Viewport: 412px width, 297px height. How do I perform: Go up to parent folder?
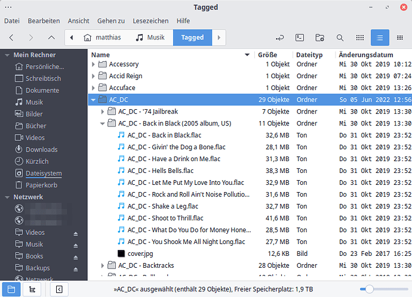(x=51, y=38)
